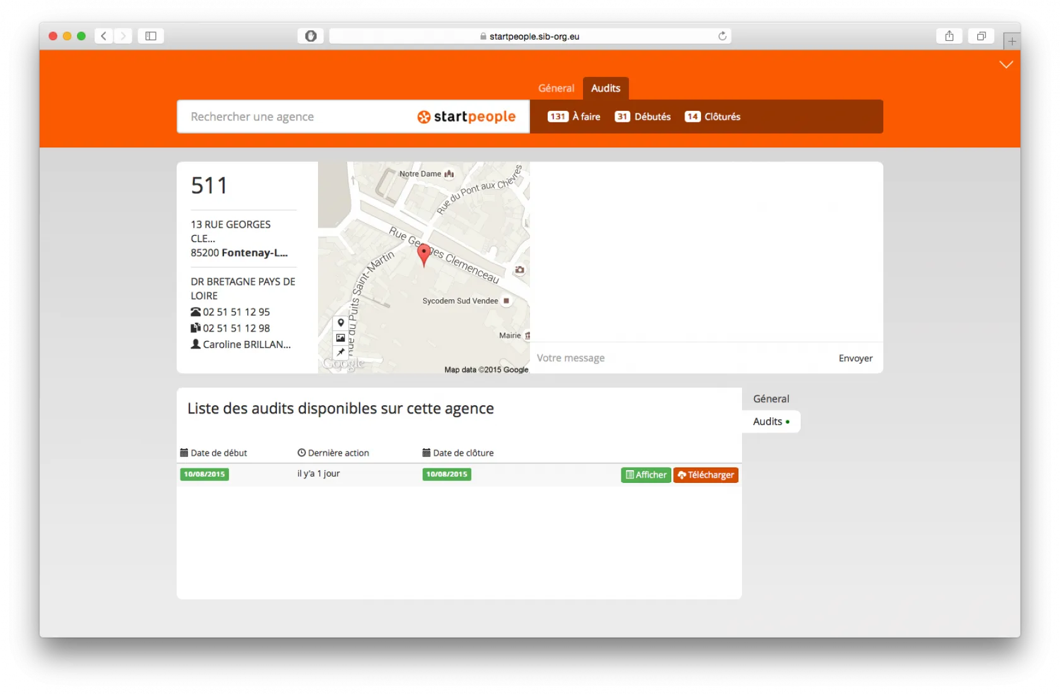This screenshot has height=694, width=1060.
Task: Click the Sycodem Sud Vendee map icon
Action: click(x=506, y=301)
